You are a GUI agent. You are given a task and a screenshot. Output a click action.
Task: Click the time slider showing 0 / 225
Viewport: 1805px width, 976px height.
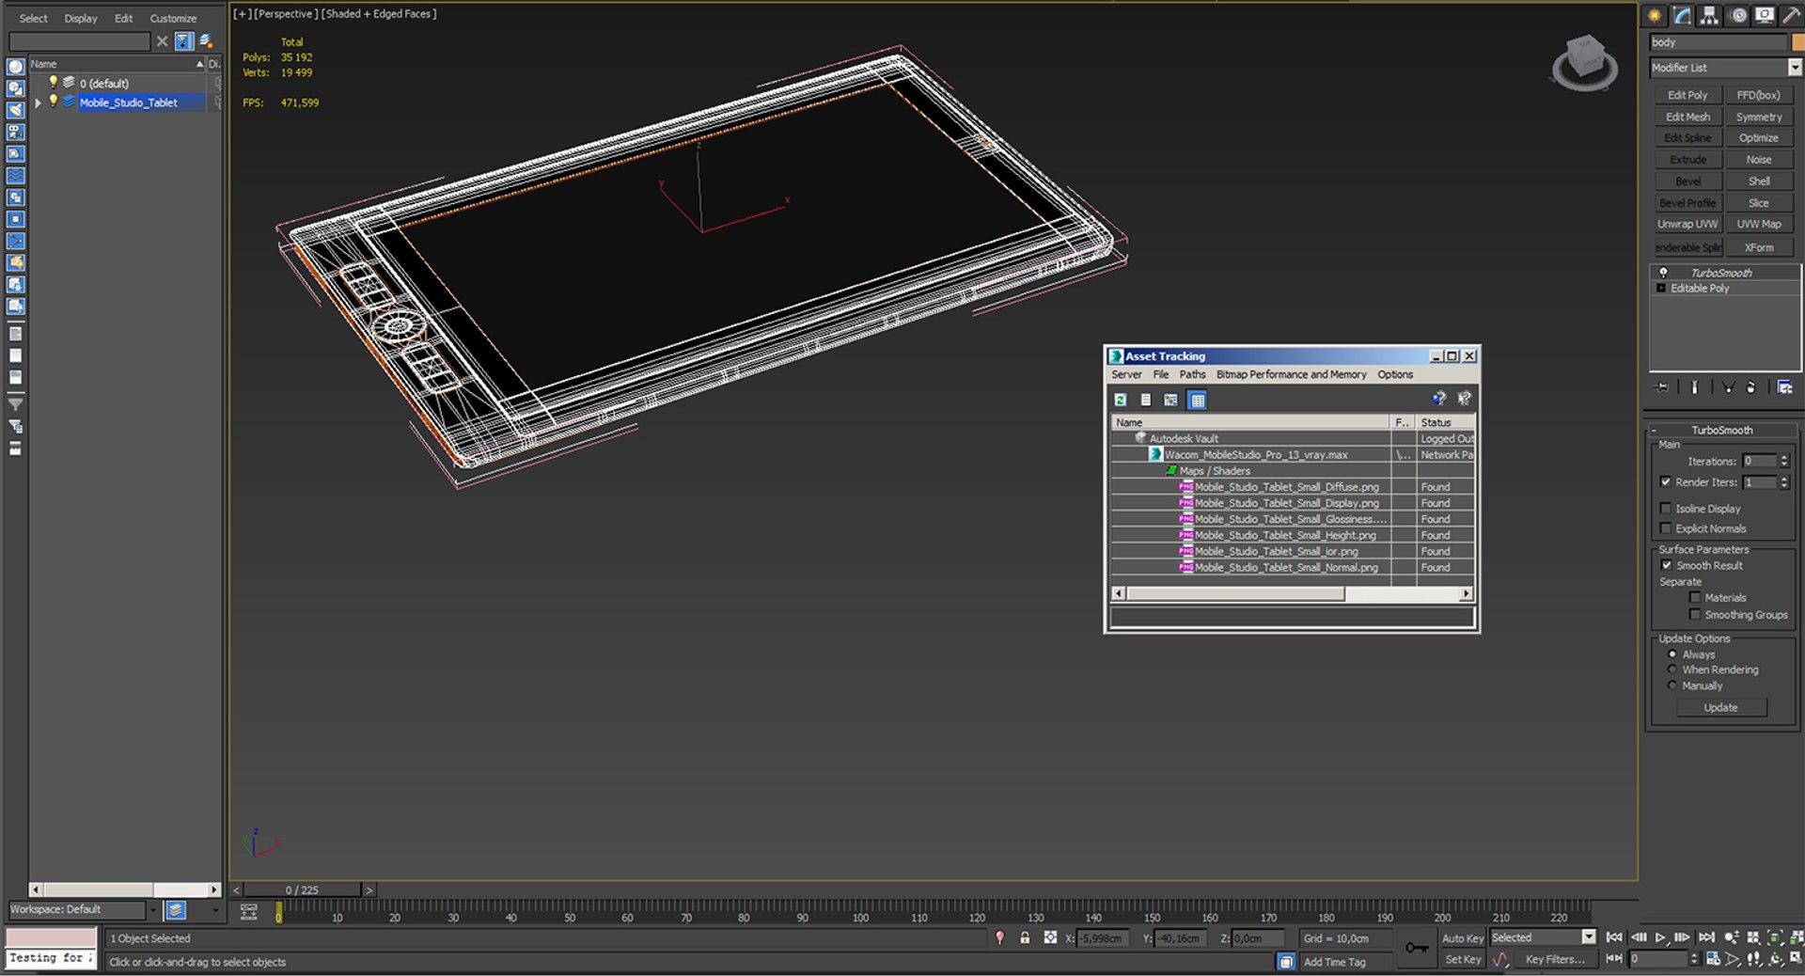tap(303, 889)
